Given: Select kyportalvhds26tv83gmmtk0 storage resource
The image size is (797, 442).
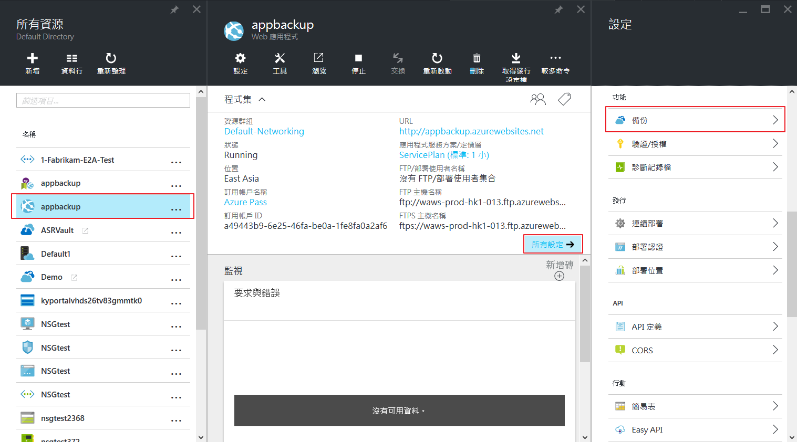Looking at the screenshot, I should click(103, 301).
